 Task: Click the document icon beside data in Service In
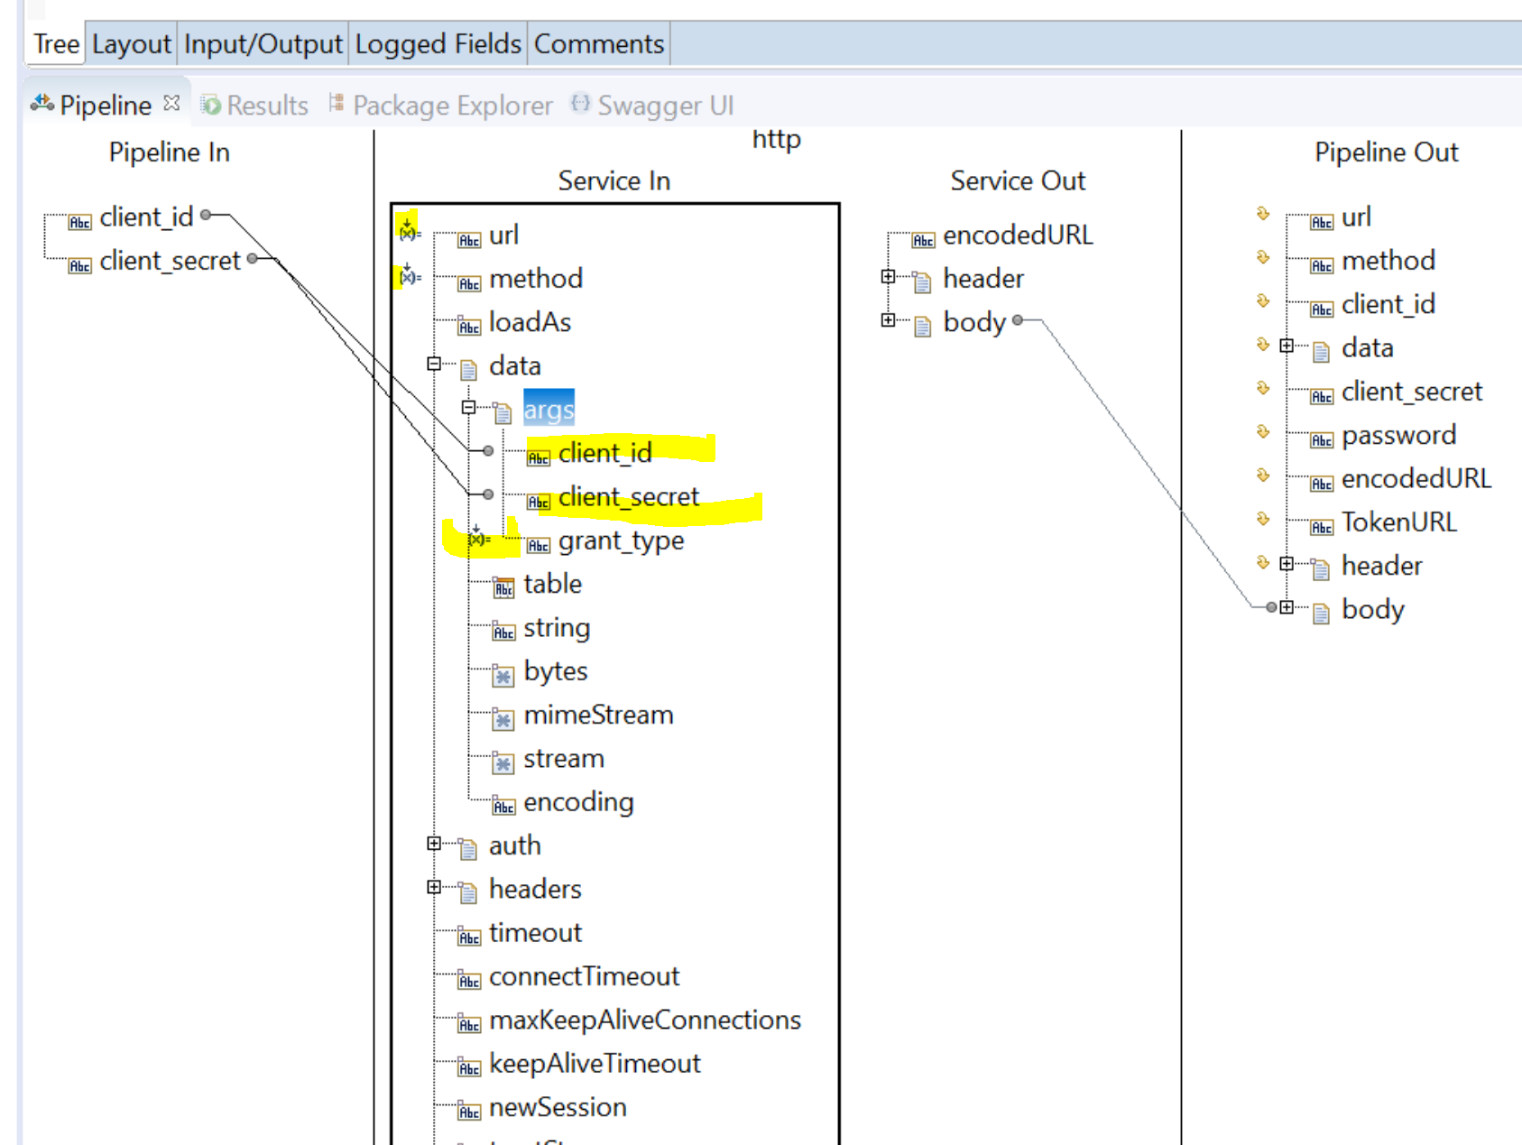(x=468, y=367)
